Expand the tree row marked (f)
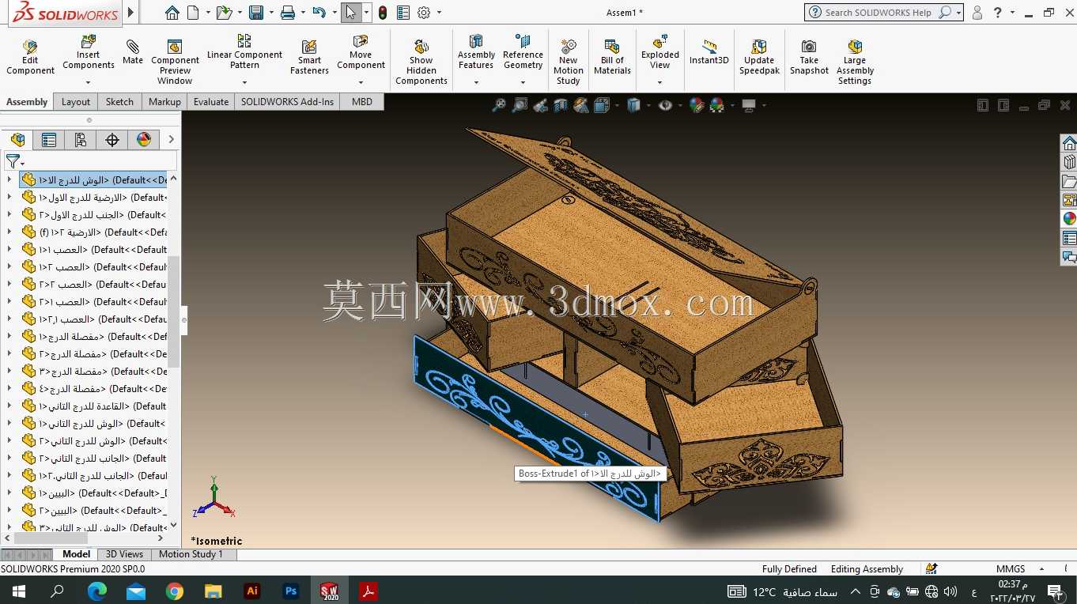1077x604 pixels. (x=9, y=232)
